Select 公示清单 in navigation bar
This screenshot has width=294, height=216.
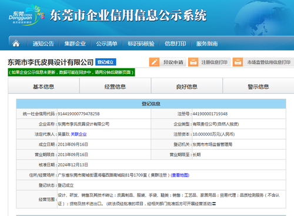point(106,43)
